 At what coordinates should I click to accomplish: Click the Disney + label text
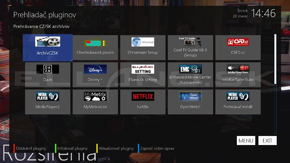[x=95, y=80]
